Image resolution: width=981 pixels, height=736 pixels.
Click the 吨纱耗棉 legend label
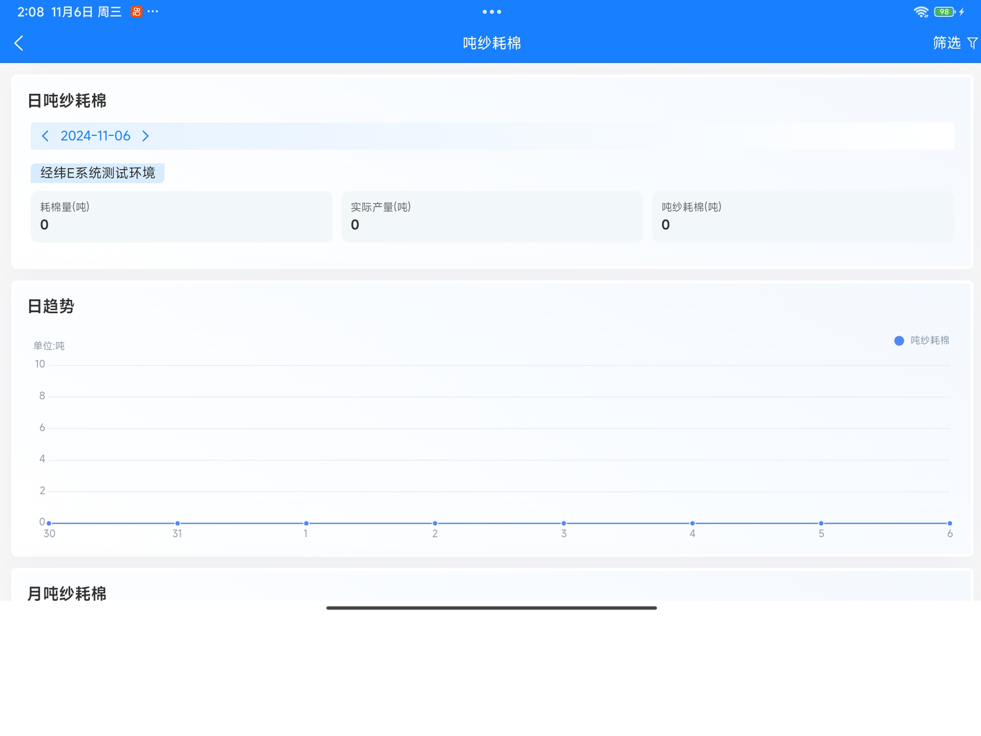(930, 340)
